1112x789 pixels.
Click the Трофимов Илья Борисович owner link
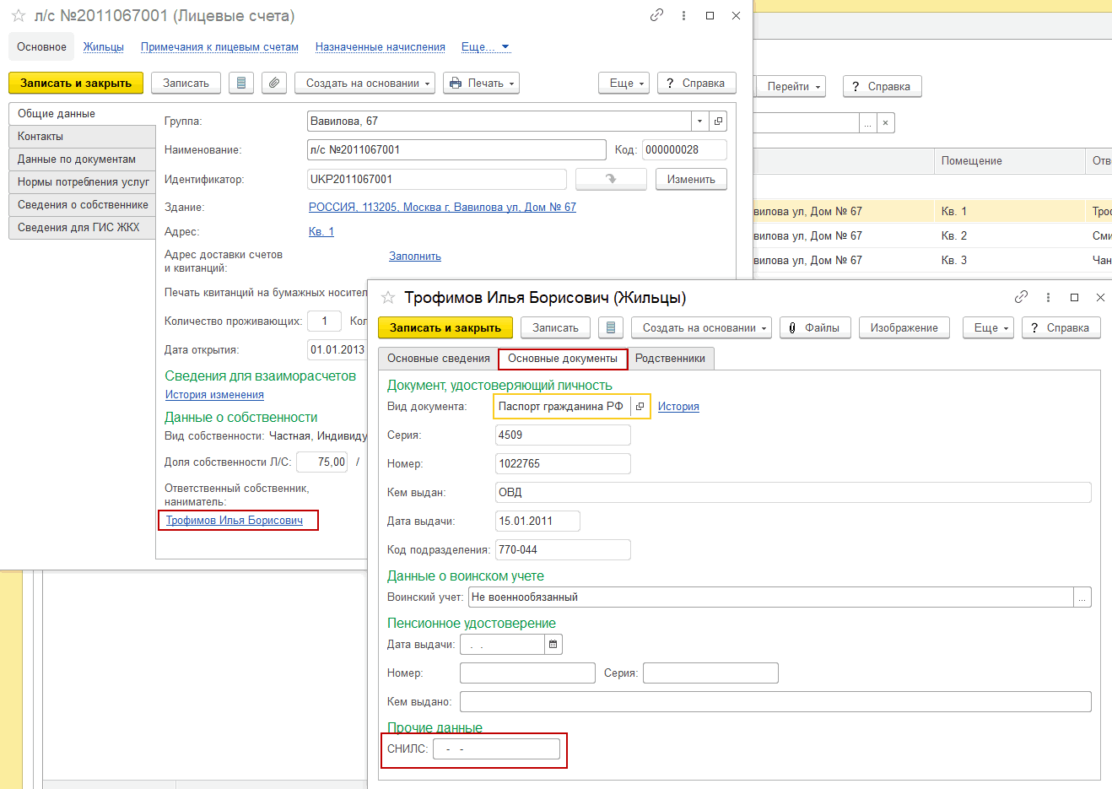pyautogui.click(x=235, y=521)
